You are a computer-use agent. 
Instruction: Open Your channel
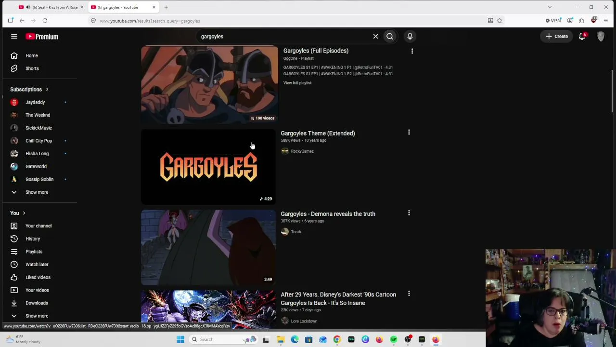(39, 226)
